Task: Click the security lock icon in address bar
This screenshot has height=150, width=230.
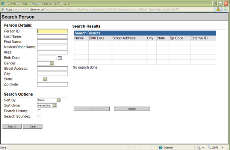Action: [218, 9]
